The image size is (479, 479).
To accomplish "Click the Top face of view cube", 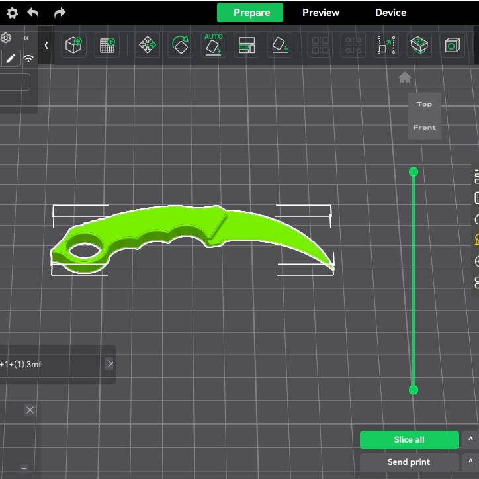I will click(x=424, y=104).
